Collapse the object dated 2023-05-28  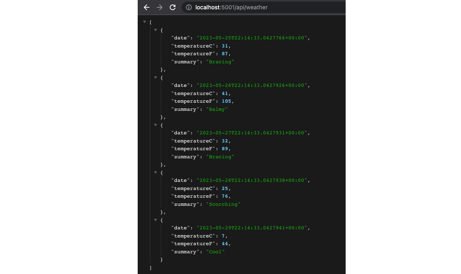[156, 173]
